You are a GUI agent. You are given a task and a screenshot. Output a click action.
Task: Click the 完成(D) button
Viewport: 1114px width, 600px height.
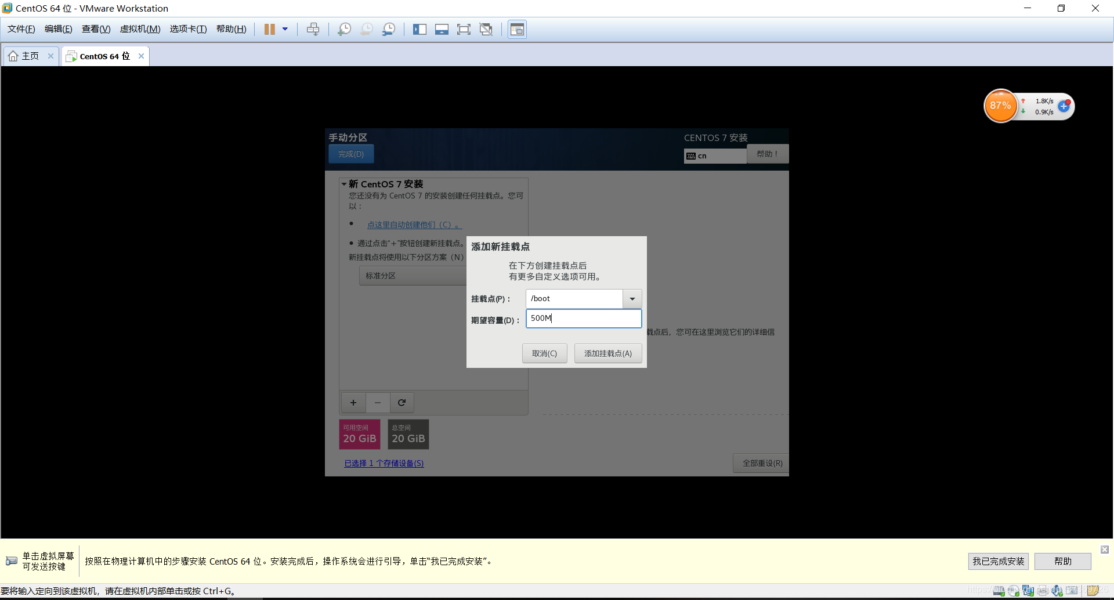(351, 154)
